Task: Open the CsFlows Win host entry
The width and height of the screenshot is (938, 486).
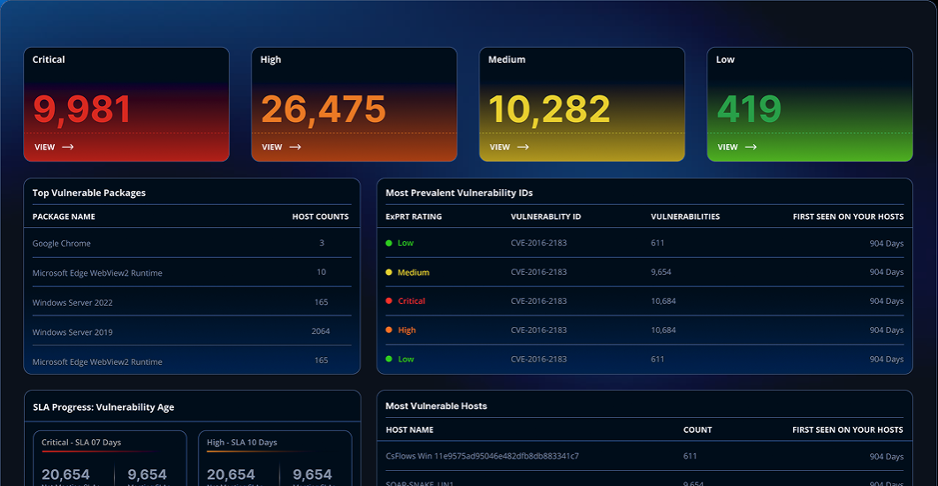Action: pos(482,456)
